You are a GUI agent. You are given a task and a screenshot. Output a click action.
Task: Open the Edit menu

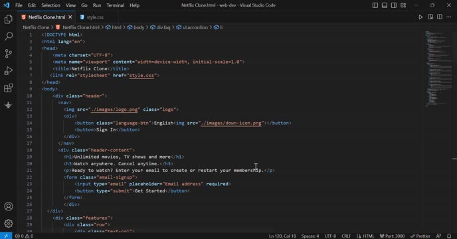[x=32, y=5]
